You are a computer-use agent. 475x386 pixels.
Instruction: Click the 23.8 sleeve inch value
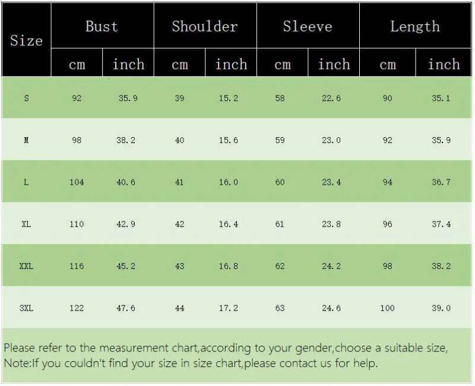(331, 224)
